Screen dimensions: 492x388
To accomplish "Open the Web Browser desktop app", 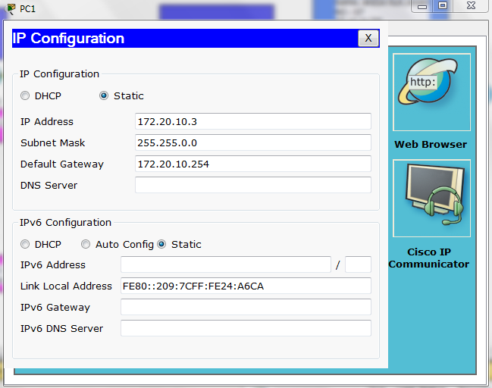I will tap(431, 92).
